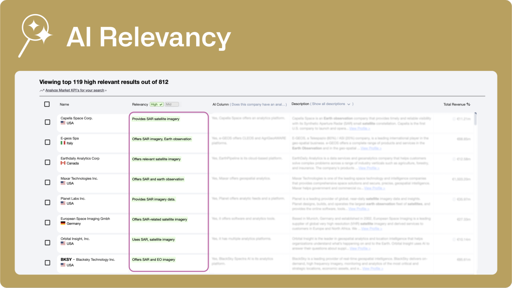This screenshot has width=512, height=288.
Task: Toggle the High relevancy filter chip
Action: [x=157, y=104]
